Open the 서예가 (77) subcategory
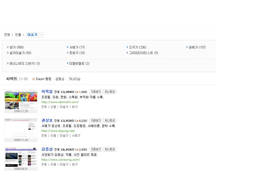 (77, 47)
